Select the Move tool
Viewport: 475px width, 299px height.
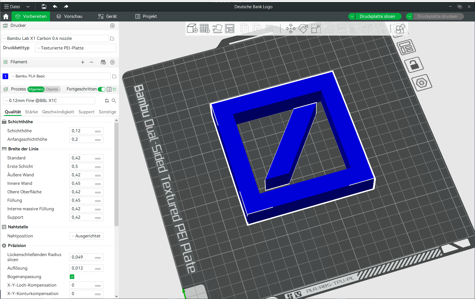[x=291, y=29]
